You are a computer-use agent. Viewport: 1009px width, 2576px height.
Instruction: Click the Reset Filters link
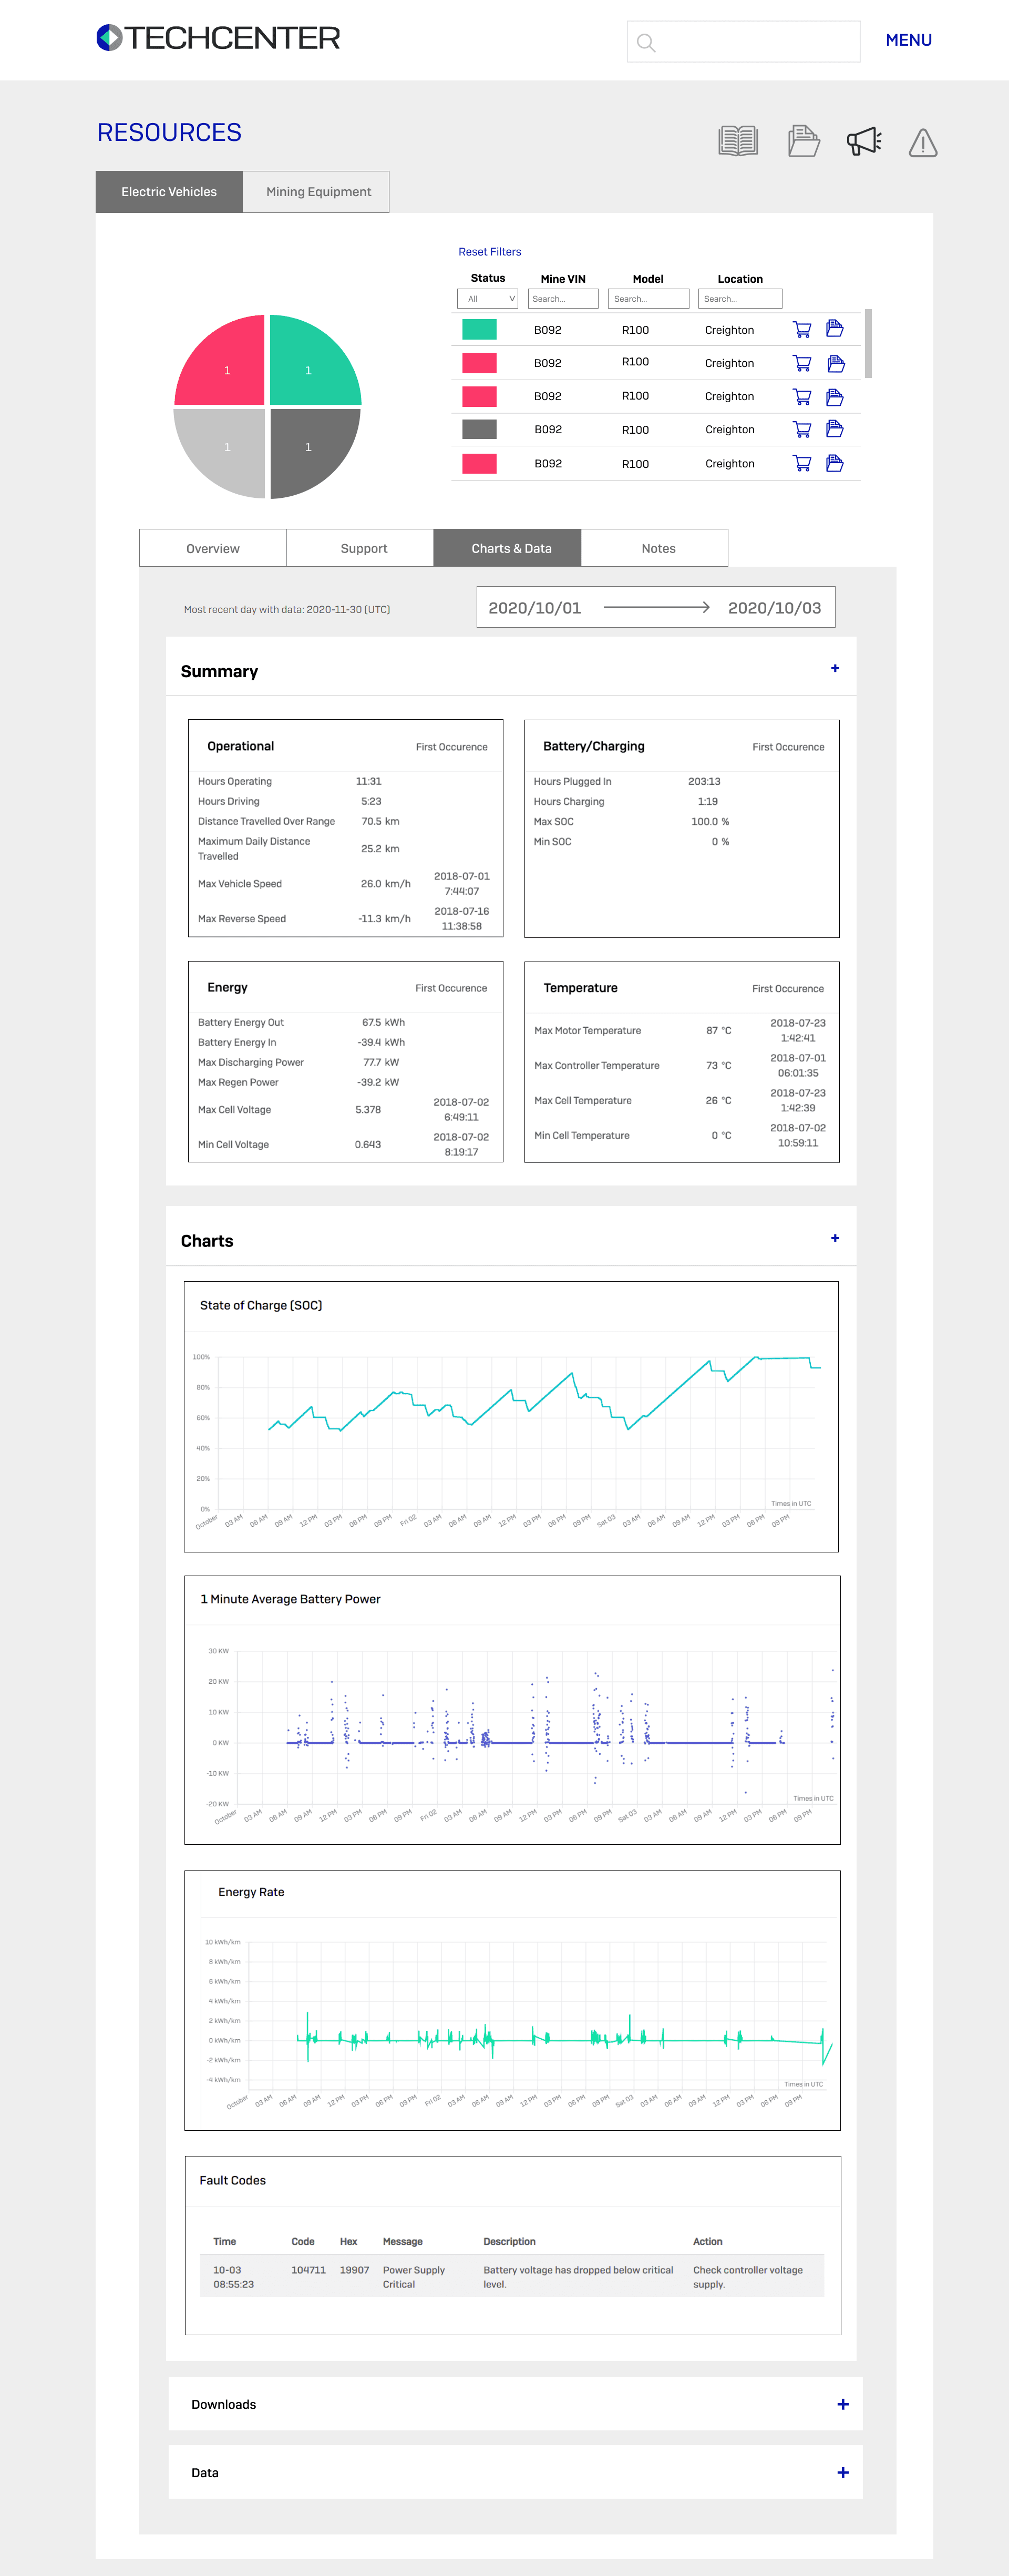[489, 252]
